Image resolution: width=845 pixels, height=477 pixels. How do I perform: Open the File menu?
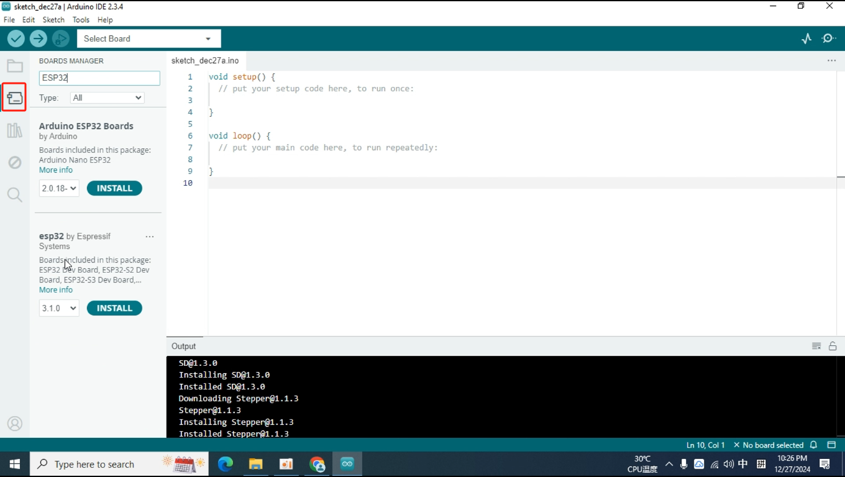(x=9, y=20)
